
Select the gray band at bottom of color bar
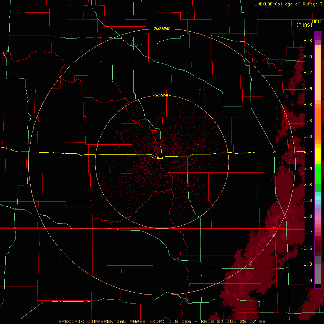[x=318, y=270]
